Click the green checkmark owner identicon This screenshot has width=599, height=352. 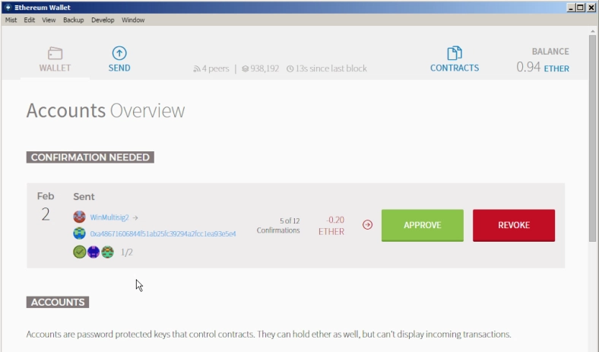pyautogui.click(x=80, y=252)
